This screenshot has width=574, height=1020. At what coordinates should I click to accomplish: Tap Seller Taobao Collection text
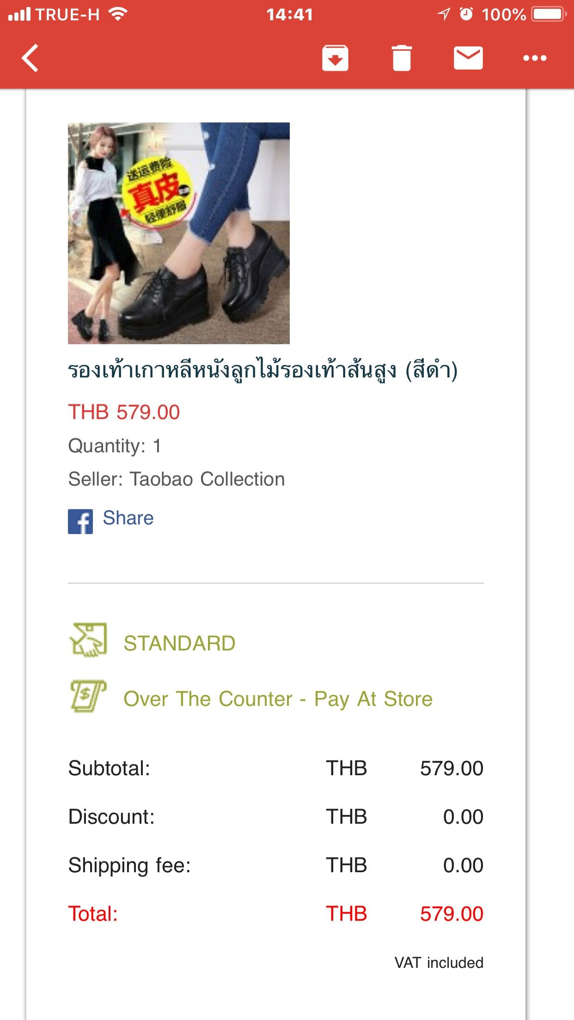click(x=176, y=480)
